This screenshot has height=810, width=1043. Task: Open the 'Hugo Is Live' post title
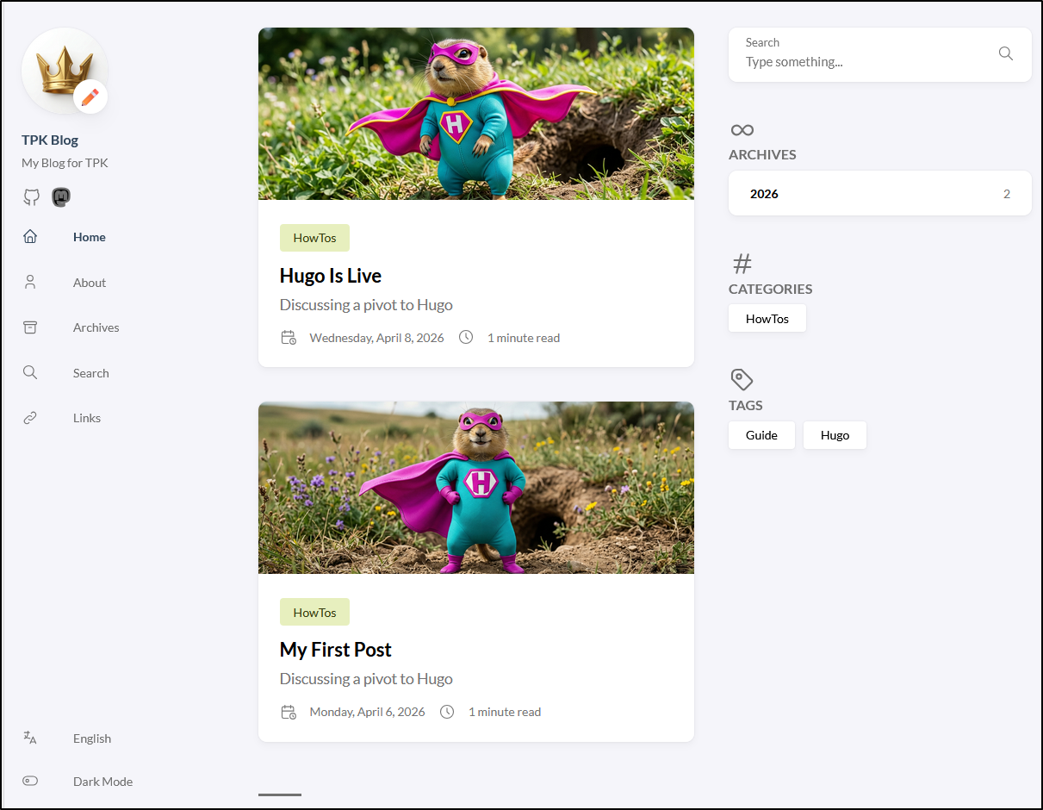tap(330, 276)
